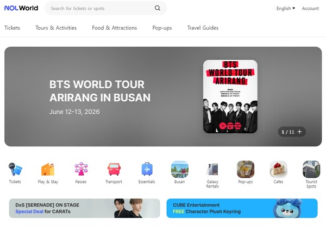Click the 1 / 11 banner counter

(x=288, y=132)
